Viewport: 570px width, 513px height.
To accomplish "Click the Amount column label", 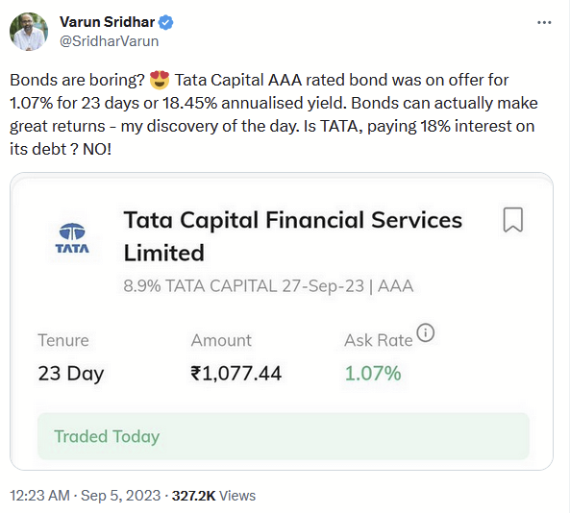I will [221, 340].
